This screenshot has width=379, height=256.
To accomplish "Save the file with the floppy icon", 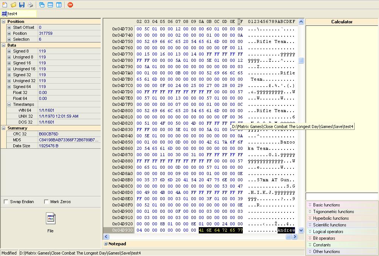I will click(x=22, y=4).
